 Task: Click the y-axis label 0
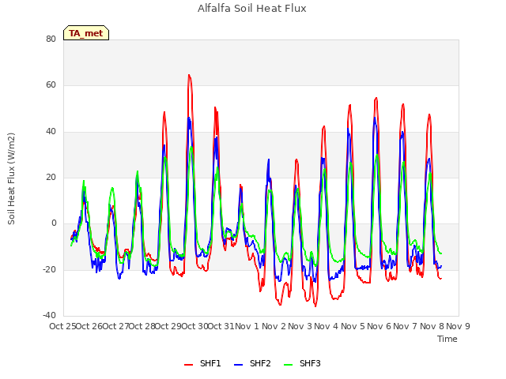pyautogui.click(x=54, y=223)
